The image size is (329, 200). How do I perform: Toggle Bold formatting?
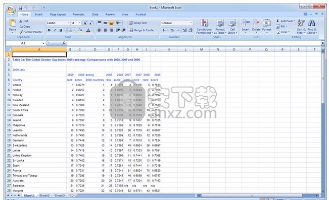click(49, 30)
